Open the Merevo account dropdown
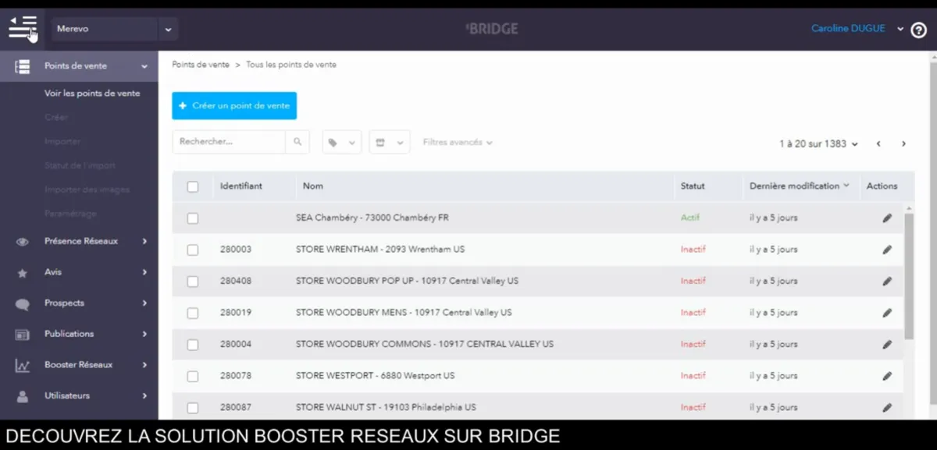Screen dimensions: 937x450 click(115, 29)
